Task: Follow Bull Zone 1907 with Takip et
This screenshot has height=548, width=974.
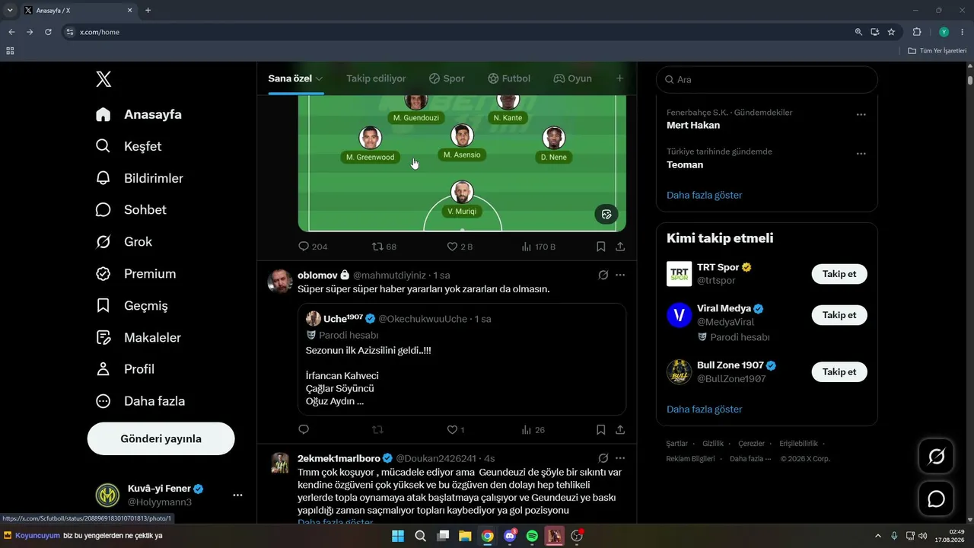Action: (x=839, y=372)
